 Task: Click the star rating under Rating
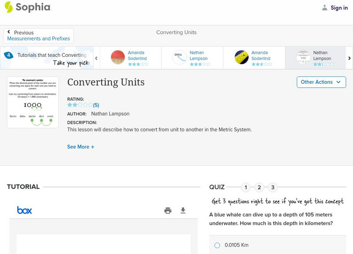tap(80, 105)
